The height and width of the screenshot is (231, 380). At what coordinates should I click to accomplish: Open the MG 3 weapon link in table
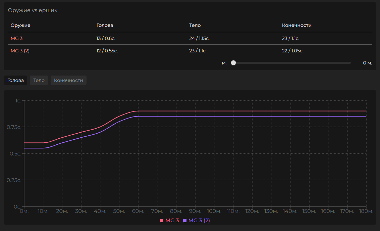coord(17,38)
